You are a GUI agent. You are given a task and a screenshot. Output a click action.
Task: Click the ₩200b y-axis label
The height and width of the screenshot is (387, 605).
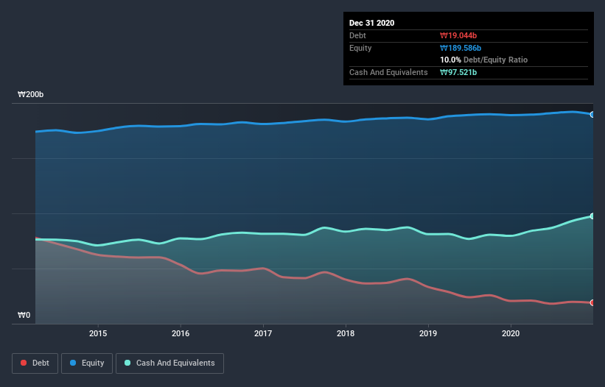click(31, 95)
